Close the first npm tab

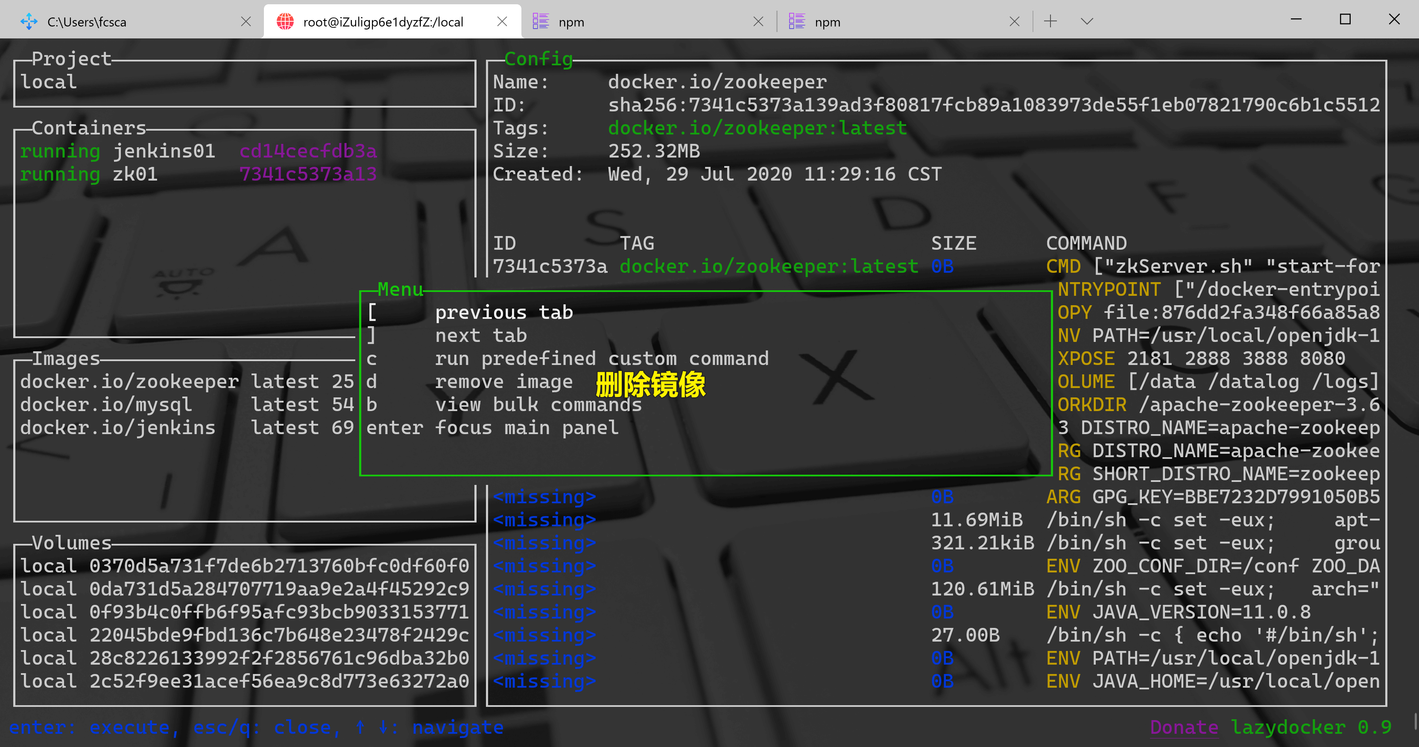758,21
